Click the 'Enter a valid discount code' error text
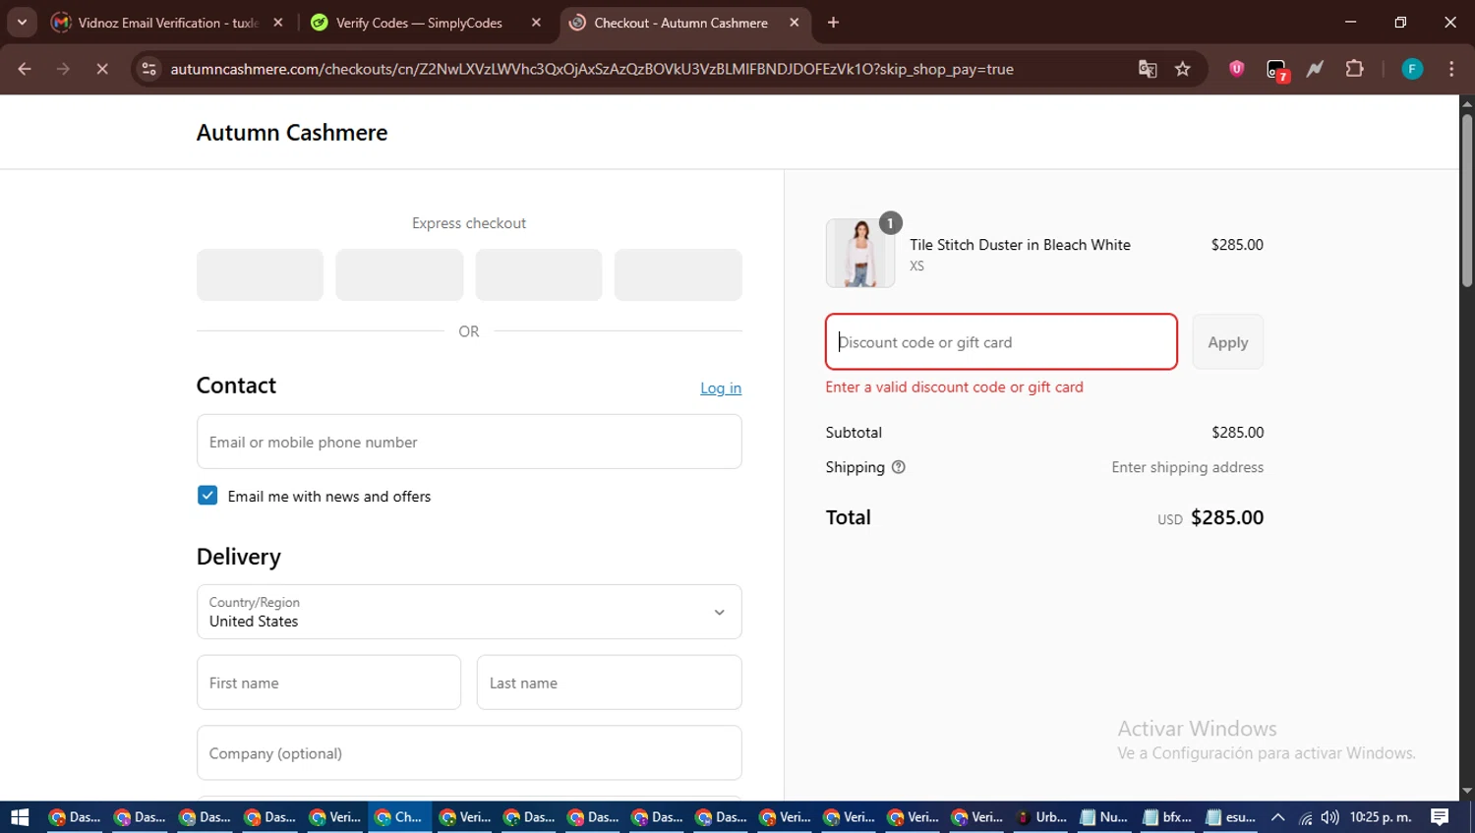 click(x=954, y=387)
